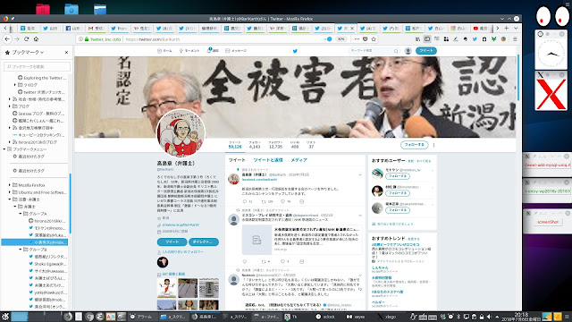Image resolution: width=572 pixels, height=322 pixels.
Task: Open account avatar menu in Twitter header
Action: (408, 51)
